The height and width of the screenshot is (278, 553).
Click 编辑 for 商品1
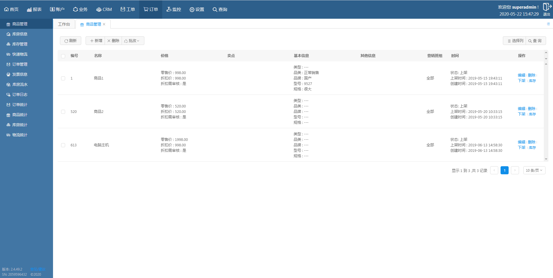pos(522,75)
